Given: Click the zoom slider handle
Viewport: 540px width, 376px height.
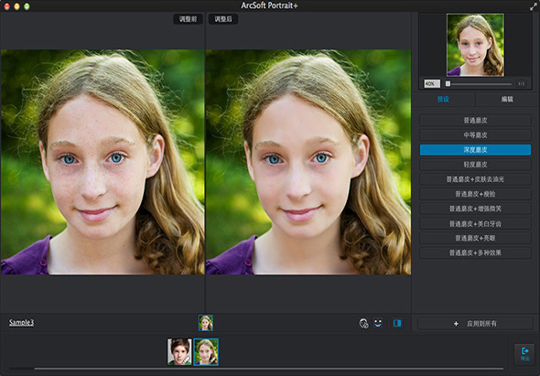Looking at the screenshot, I should (x=448, y=83).
